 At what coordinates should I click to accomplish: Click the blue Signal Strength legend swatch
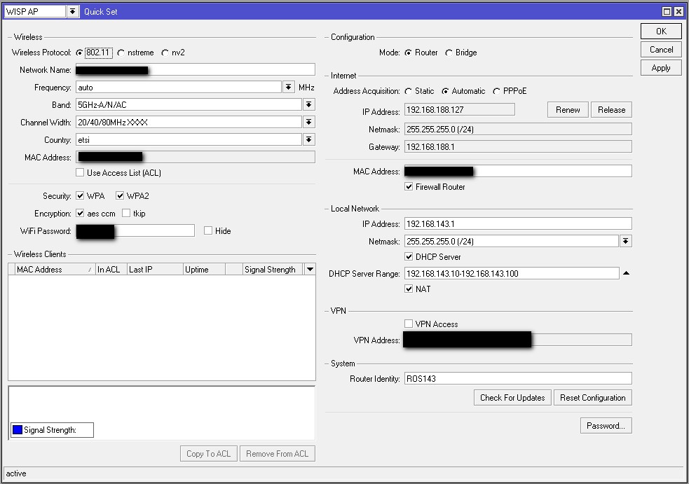point(18,430)
